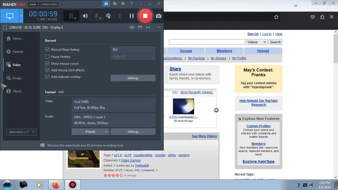
Task: Click the Sign Up link
Action: tap(253, 34)
